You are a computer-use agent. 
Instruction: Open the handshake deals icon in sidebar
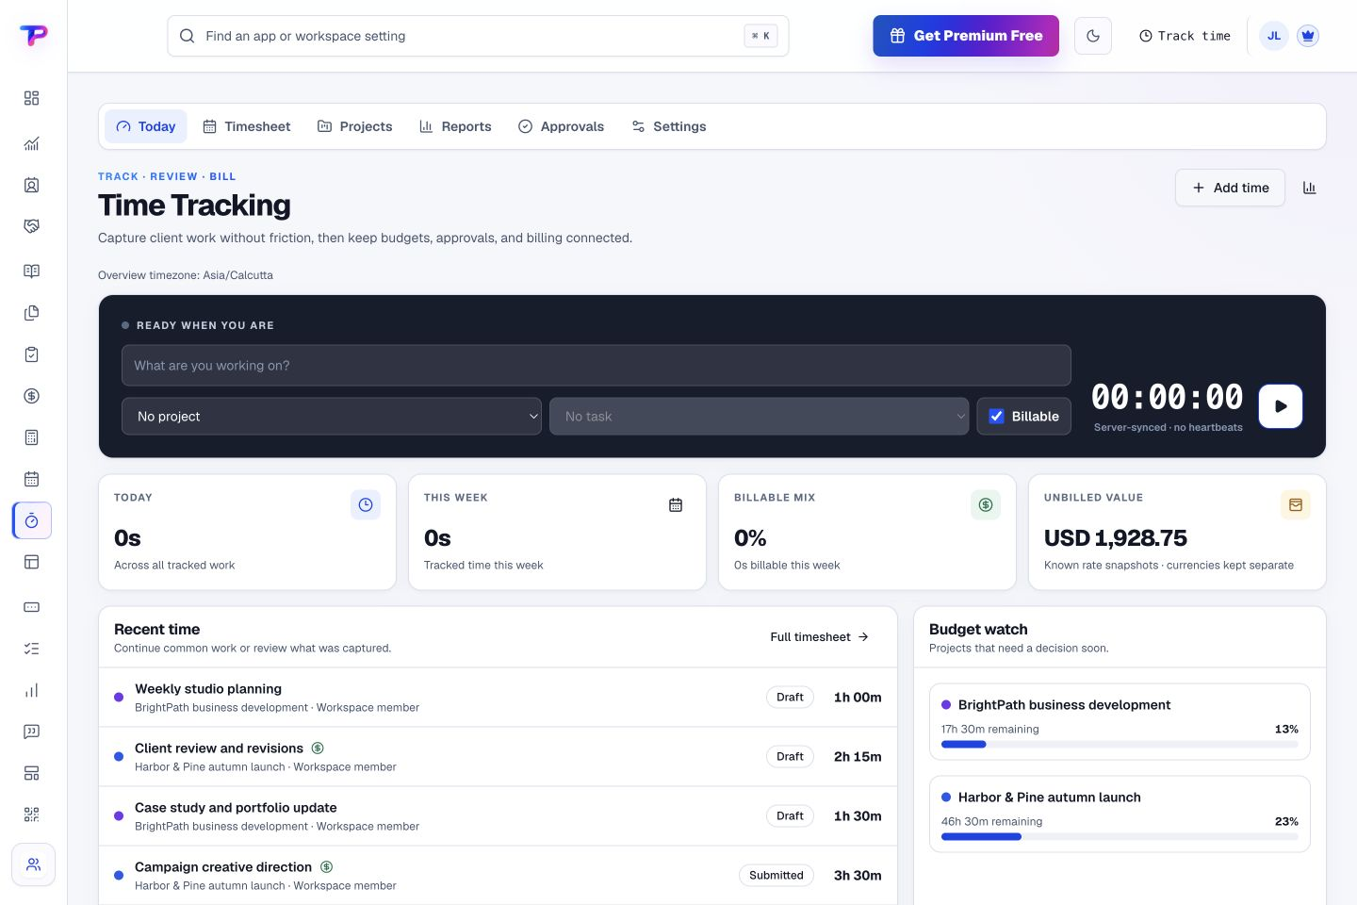[31, 226]
